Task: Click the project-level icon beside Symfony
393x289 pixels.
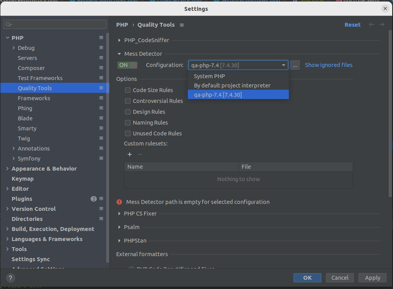Action: pyautogui.click(x=101, y=158)
